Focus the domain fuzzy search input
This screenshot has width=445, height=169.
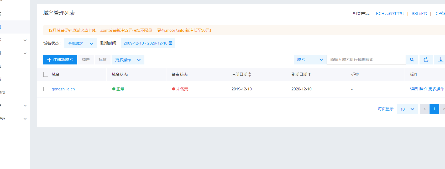tap(366, 60)
